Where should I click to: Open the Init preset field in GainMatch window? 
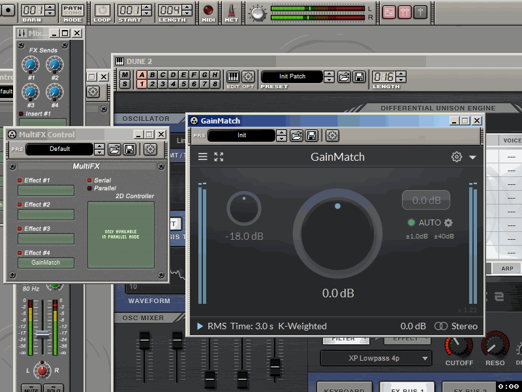(241, 135)
